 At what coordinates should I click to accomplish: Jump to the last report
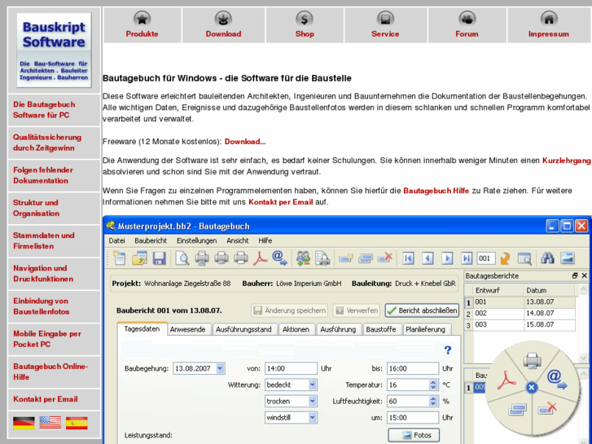467,258
